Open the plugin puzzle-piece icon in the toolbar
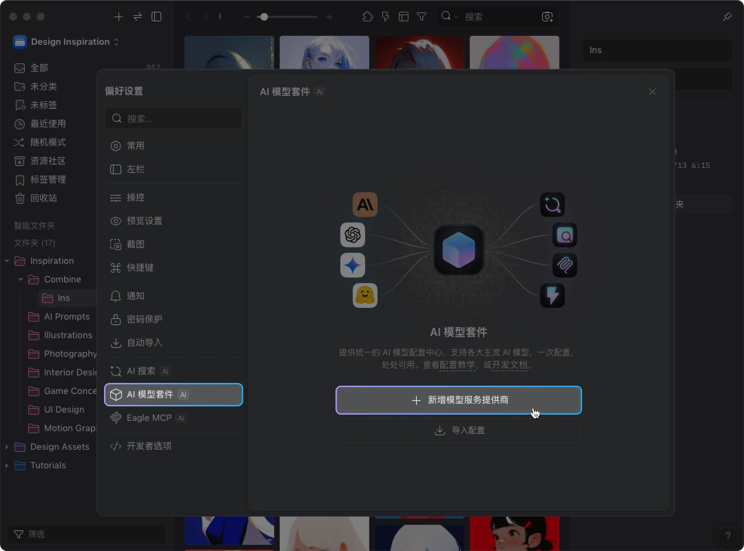The height and width of the screenshot is (551, 744). [368, 17]
